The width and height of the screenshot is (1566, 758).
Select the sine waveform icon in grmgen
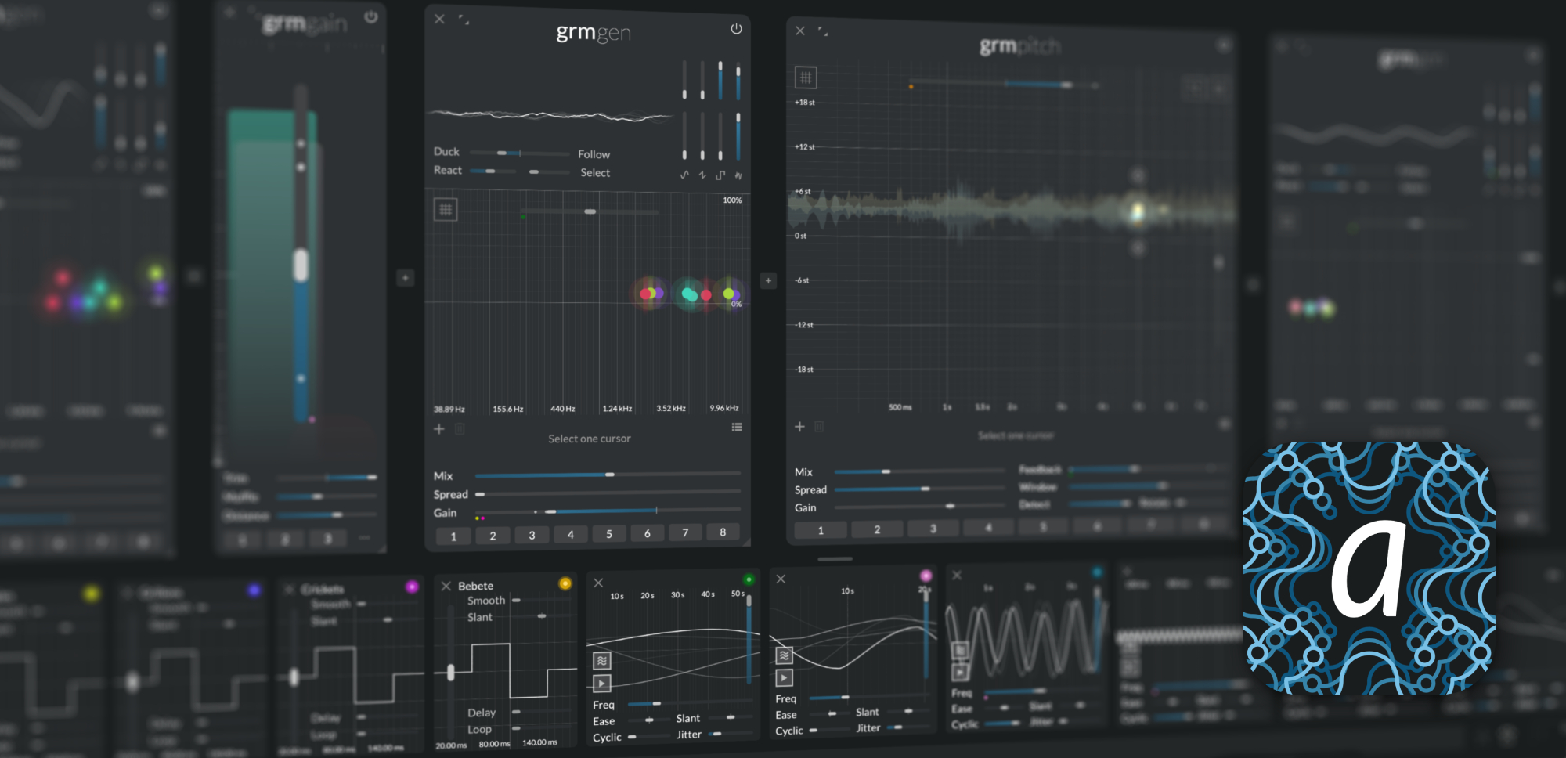pyautogui.click(x=684, y=175)
